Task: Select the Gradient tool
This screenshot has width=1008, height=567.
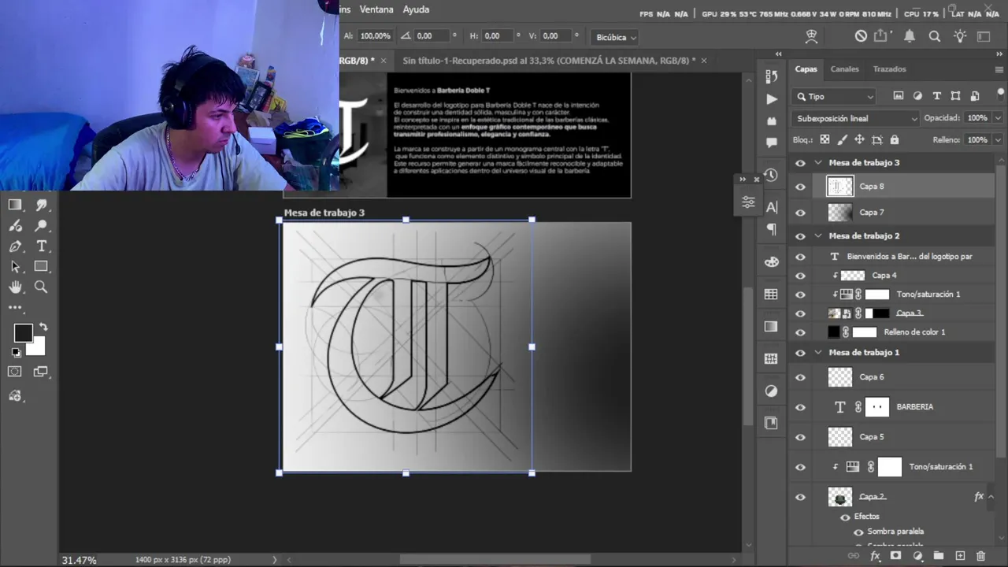Action: [15, 205]
